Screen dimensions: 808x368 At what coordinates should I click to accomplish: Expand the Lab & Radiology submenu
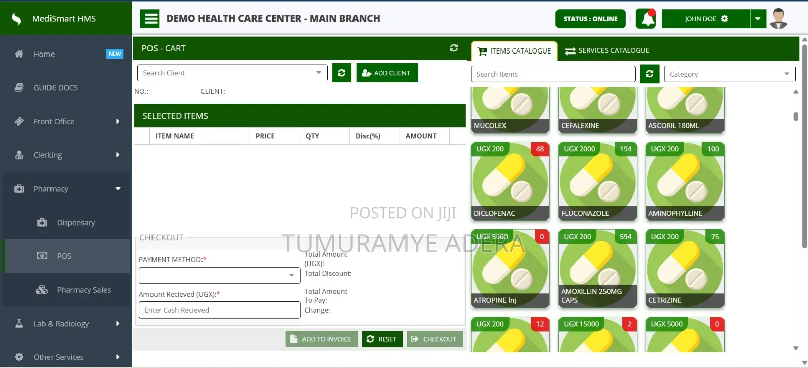click(x=118, y=323)
